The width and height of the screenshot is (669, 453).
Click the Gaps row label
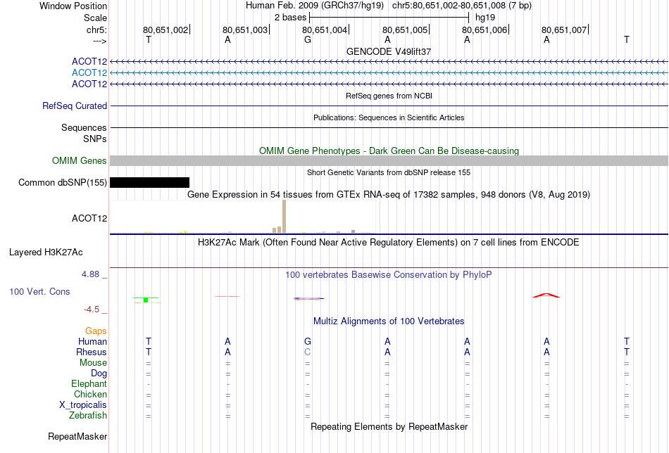pos(96,331)
